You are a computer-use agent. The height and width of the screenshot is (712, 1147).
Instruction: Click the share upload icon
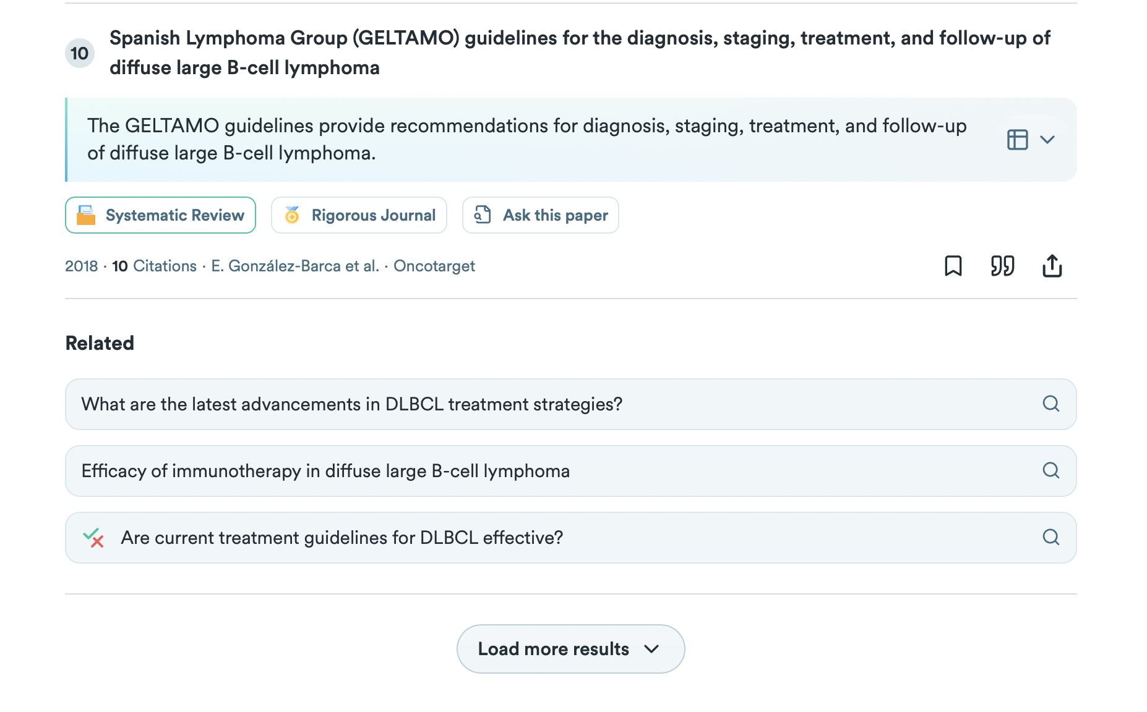coord(1052,266)
